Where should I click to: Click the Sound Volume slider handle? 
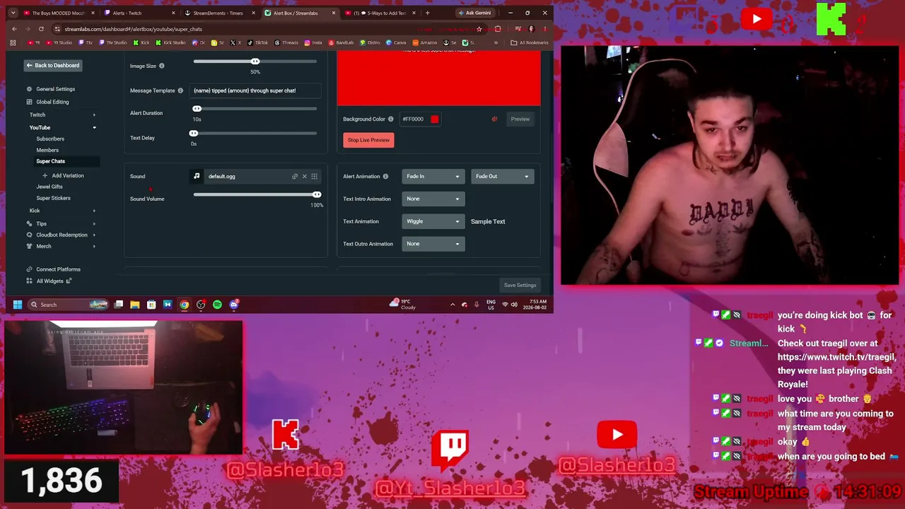pos(317,194)
